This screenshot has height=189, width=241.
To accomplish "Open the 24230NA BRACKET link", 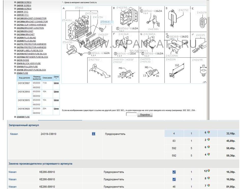I will click(x=26, y=35).
